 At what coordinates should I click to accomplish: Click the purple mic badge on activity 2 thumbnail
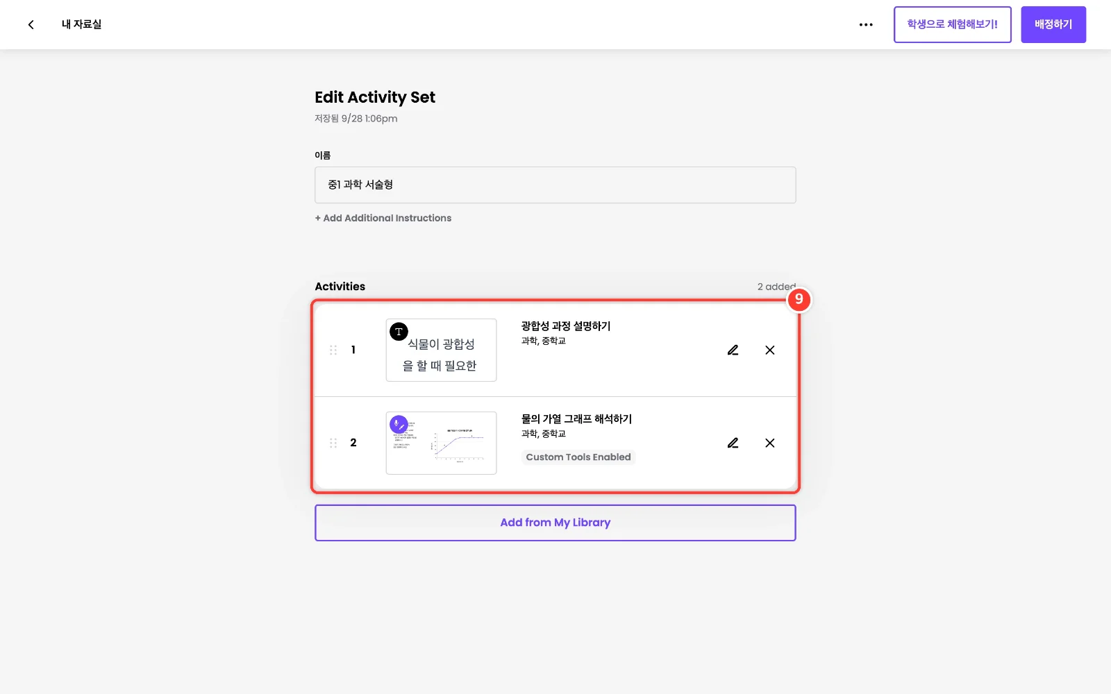399,424
